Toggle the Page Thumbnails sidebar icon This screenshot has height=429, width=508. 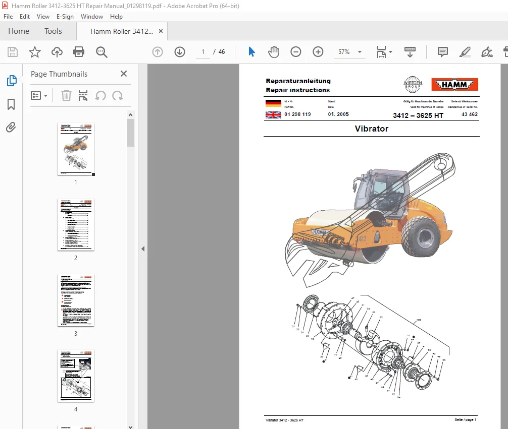pyautogui.click(x=11, y=81)
